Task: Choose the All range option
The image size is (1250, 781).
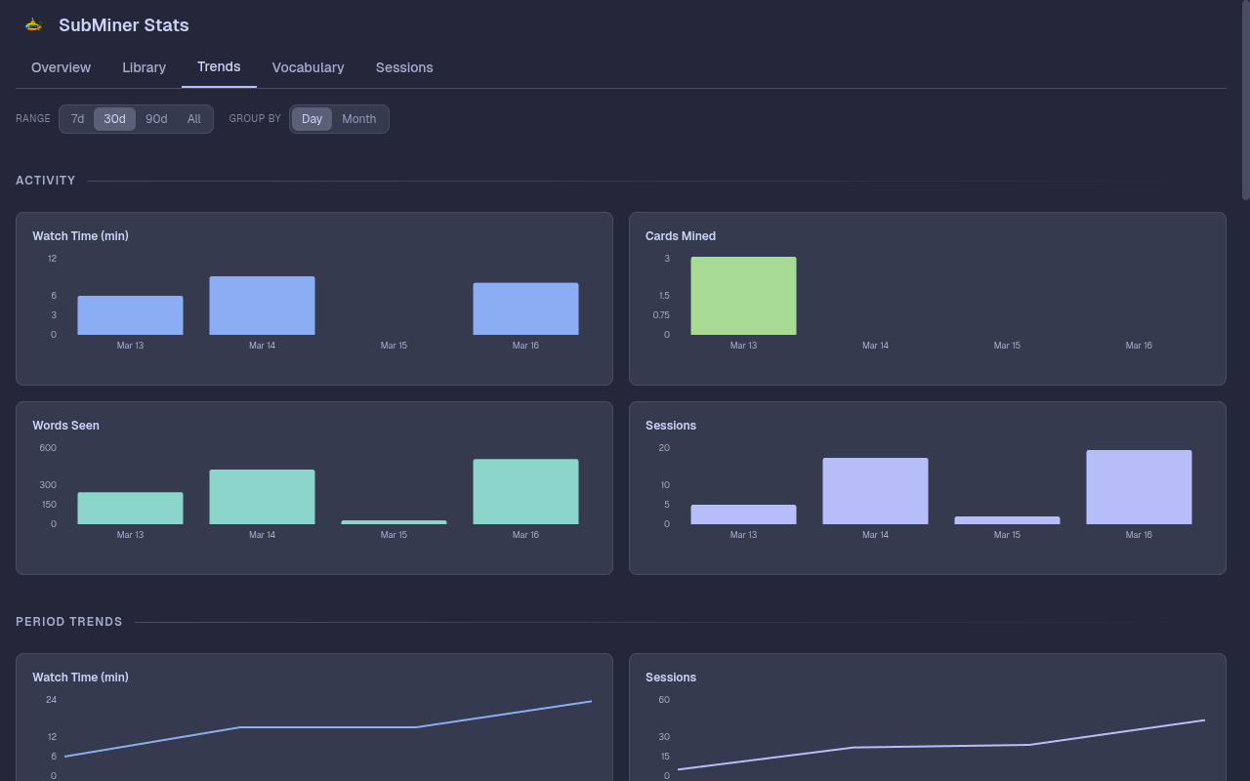Action: 193,118
